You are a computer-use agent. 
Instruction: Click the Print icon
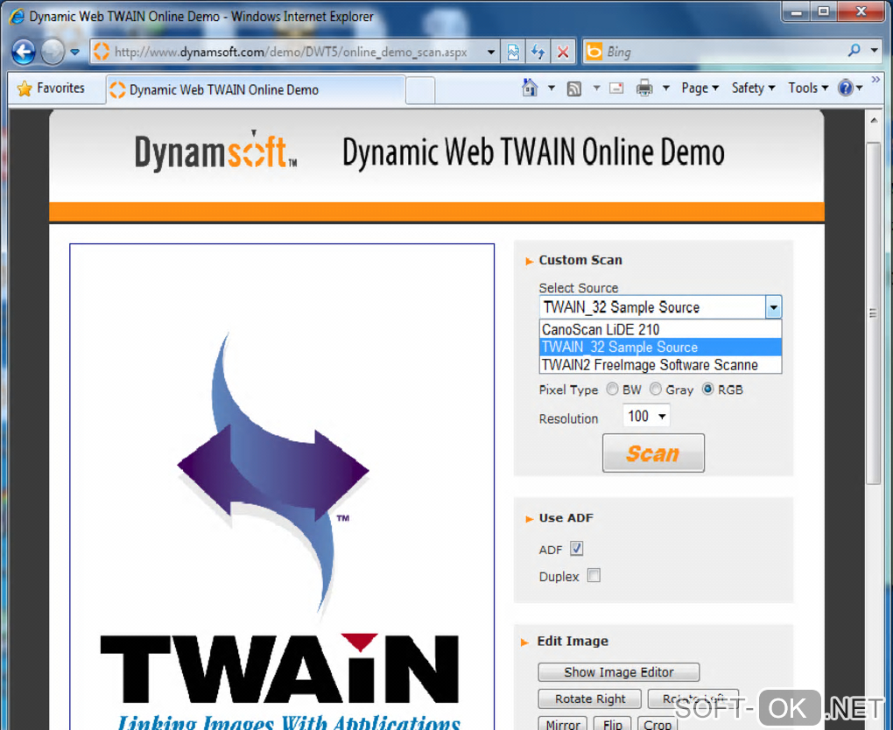point(644,88)
